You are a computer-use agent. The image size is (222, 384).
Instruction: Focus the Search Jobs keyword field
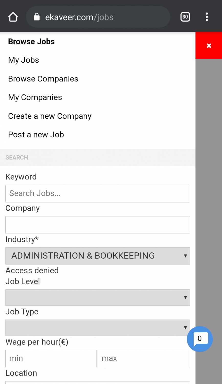[98, 194]
